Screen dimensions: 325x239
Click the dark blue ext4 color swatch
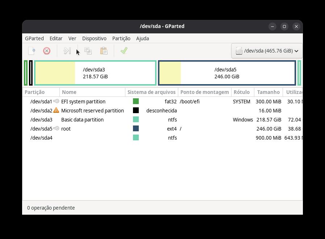pos(136,128)
